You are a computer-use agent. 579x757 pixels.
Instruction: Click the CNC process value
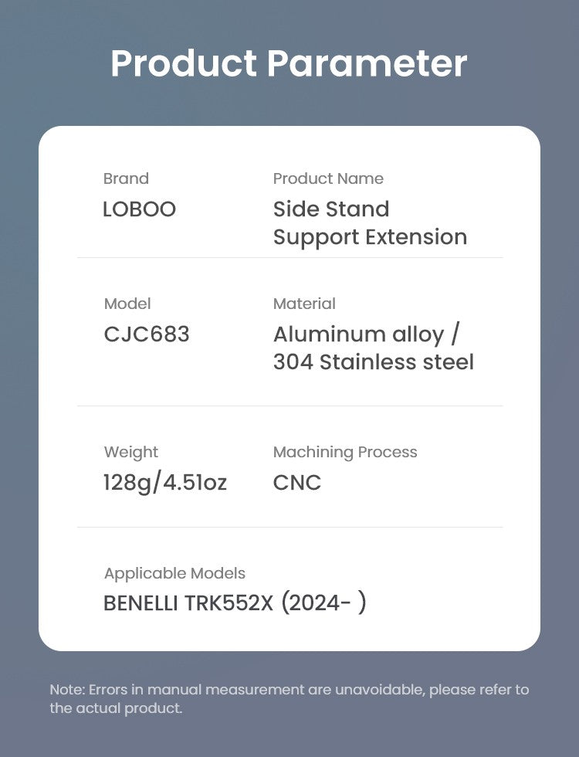pos(296,483)
